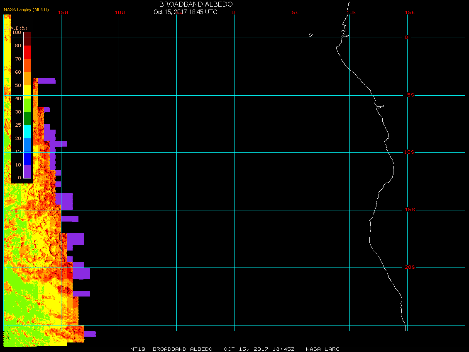The height and width of the screenshot is (352, 469).
Task: Click the small island outline near the equator
Action: click(310, 35)
